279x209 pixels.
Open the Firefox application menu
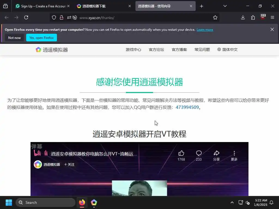point(272,17)
